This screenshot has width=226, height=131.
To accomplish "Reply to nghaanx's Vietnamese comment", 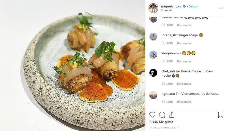I will pyautogui.click(x=184, y=102).
